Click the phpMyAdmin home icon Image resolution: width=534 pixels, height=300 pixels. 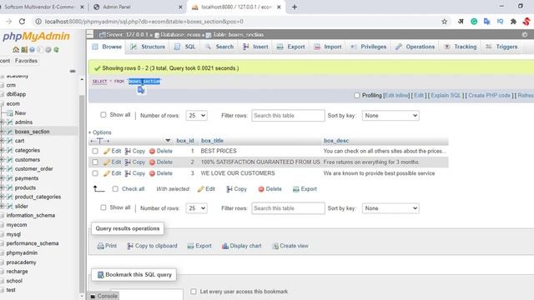click(x=16, y=50)
